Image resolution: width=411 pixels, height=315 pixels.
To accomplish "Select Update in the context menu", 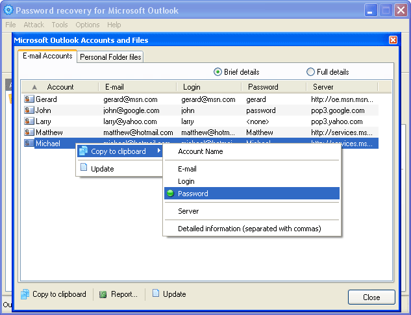I will click(x=119, y=169).
